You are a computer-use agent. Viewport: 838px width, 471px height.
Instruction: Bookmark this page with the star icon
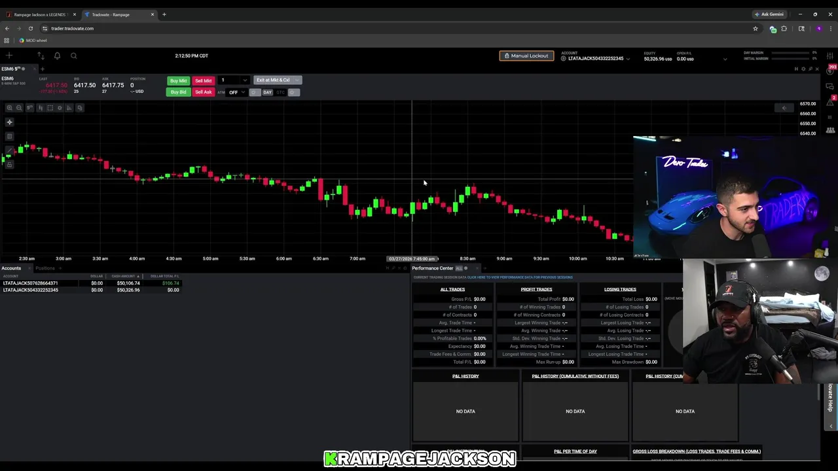tap(755, 28)
